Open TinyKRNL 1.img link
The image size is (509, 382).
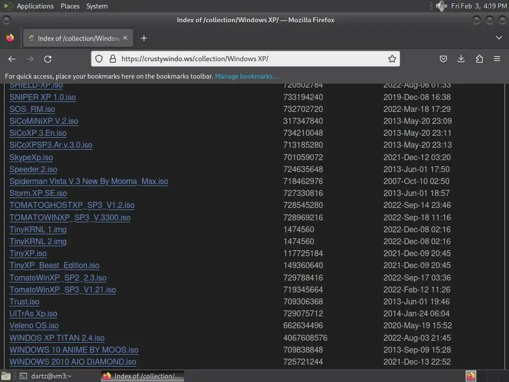(x=38, y=230)
